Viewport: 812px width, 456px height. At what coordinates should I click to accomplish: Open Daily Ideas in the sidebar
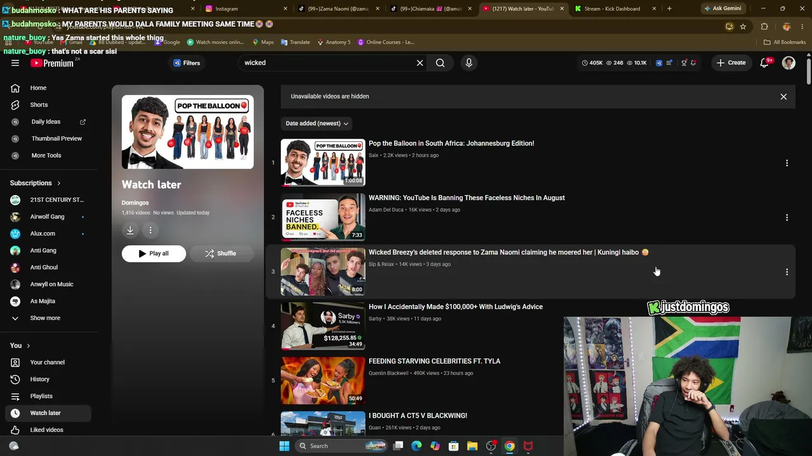pyautogui.click(x=49, y=122)
